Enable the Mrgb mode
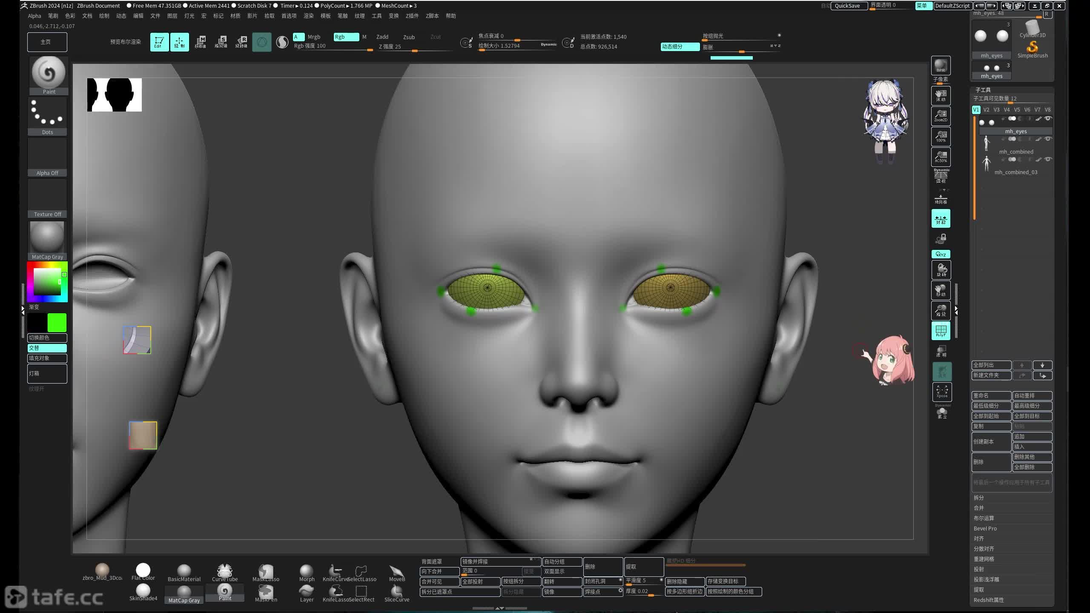The width and height of the screenshot is (1090, 613). click(314, 37)
